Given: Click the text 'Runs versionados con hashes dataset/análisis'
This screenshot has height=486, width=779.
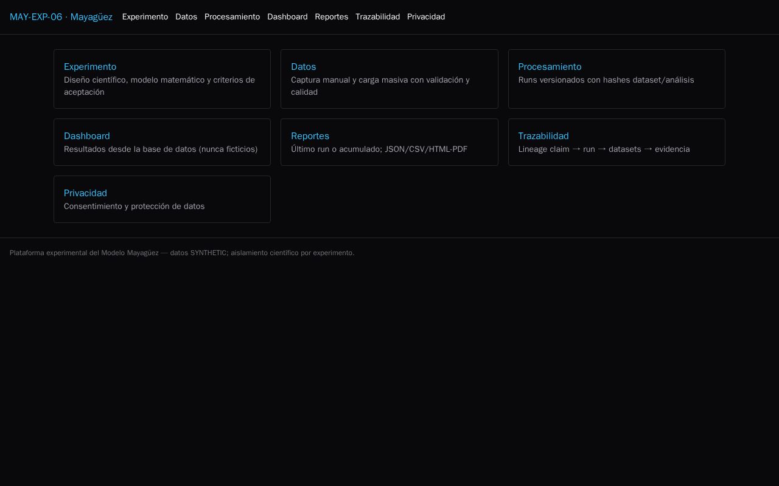Looking at the screenshot, I should (606, 80).
